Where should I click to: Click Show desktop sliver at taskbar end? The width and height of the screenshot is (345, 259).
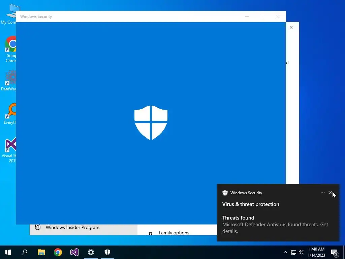(x=344, y=252)
